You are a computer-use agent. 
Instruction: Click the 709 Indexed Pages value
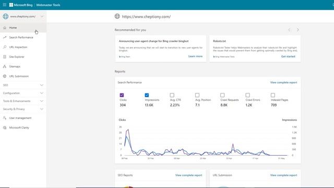[273, 105]
